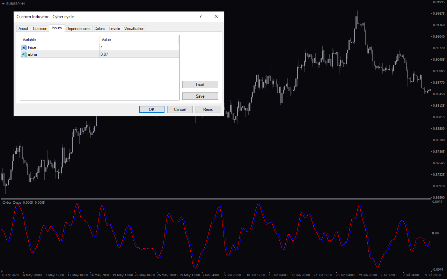Screen dimensions: 447x279
Task: Switch to the Colors tab
Action: (x=100, y=29)
